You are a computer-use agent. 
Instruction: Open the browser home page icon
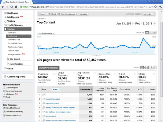(x=16, y=7)
